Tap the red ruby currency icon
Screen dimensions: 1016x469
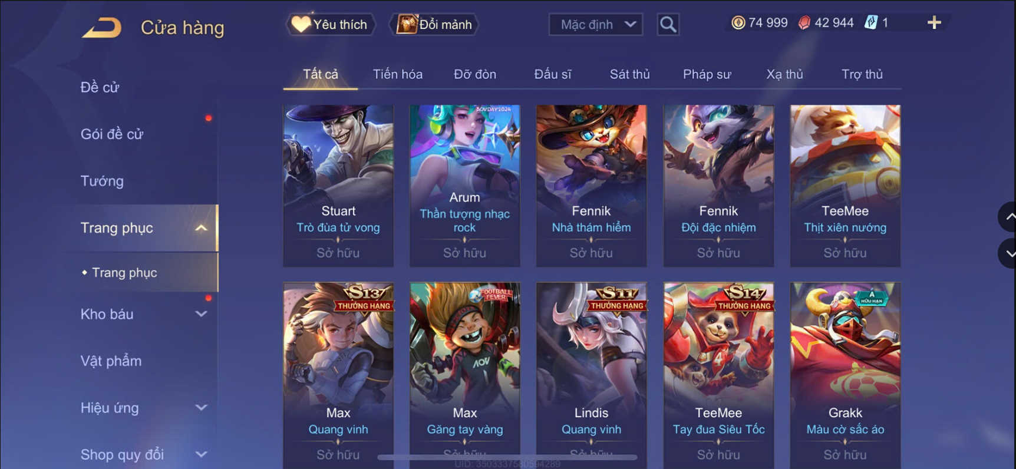[x=804, y=23]
